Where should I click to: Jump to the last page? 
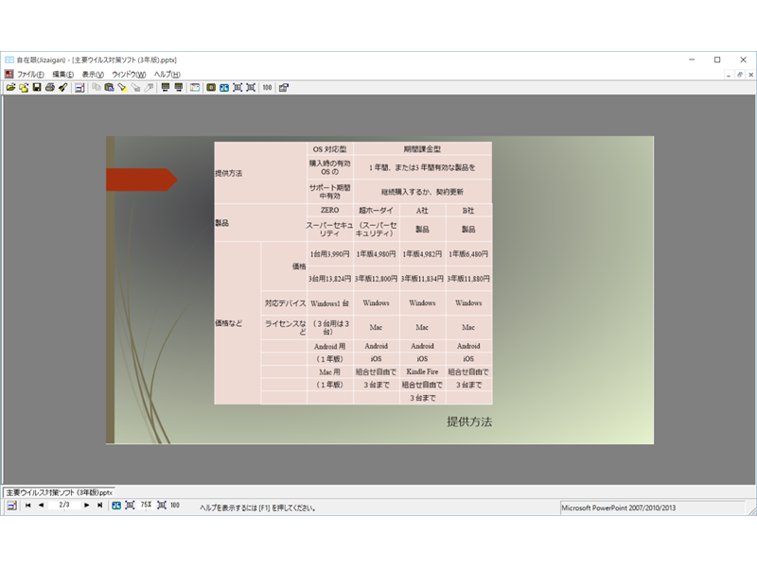tap(100, 506)
